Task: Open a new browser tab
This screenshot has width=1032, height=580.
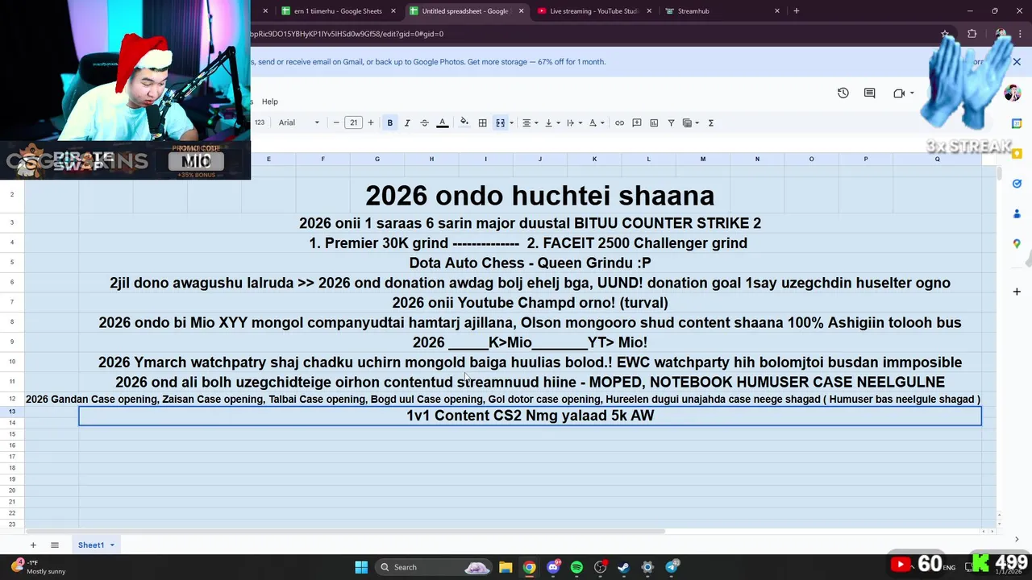Action: tap(796, 11)
